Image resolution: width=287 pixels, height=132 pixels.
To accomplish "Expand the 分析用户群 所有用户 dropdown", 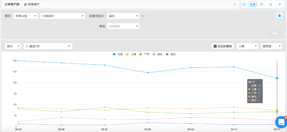I will (x=120, y=4).
